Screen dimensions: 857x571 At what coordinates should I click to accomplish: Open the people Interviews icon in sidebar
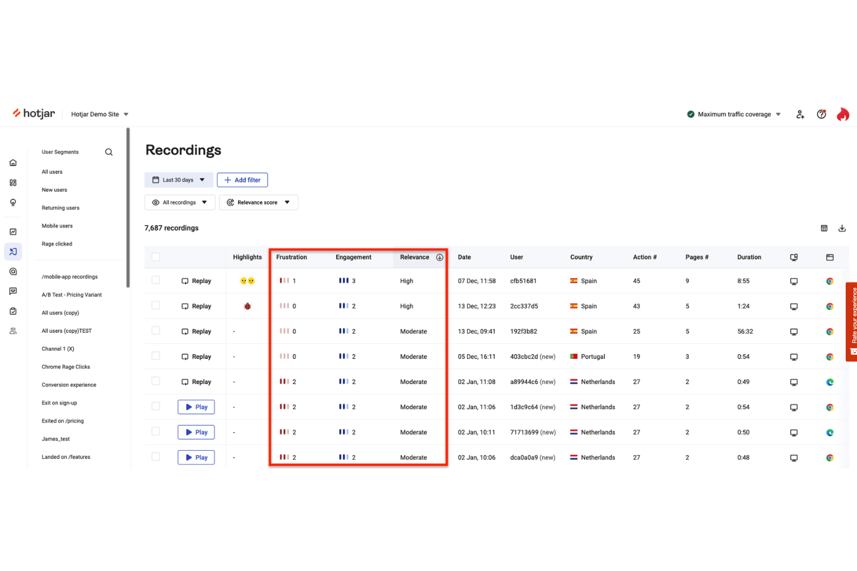click(x=13, y=331)
